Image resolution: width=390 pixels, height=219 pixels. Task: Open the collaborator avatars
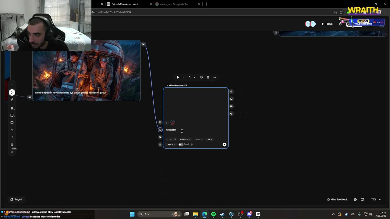coord(310,24)
